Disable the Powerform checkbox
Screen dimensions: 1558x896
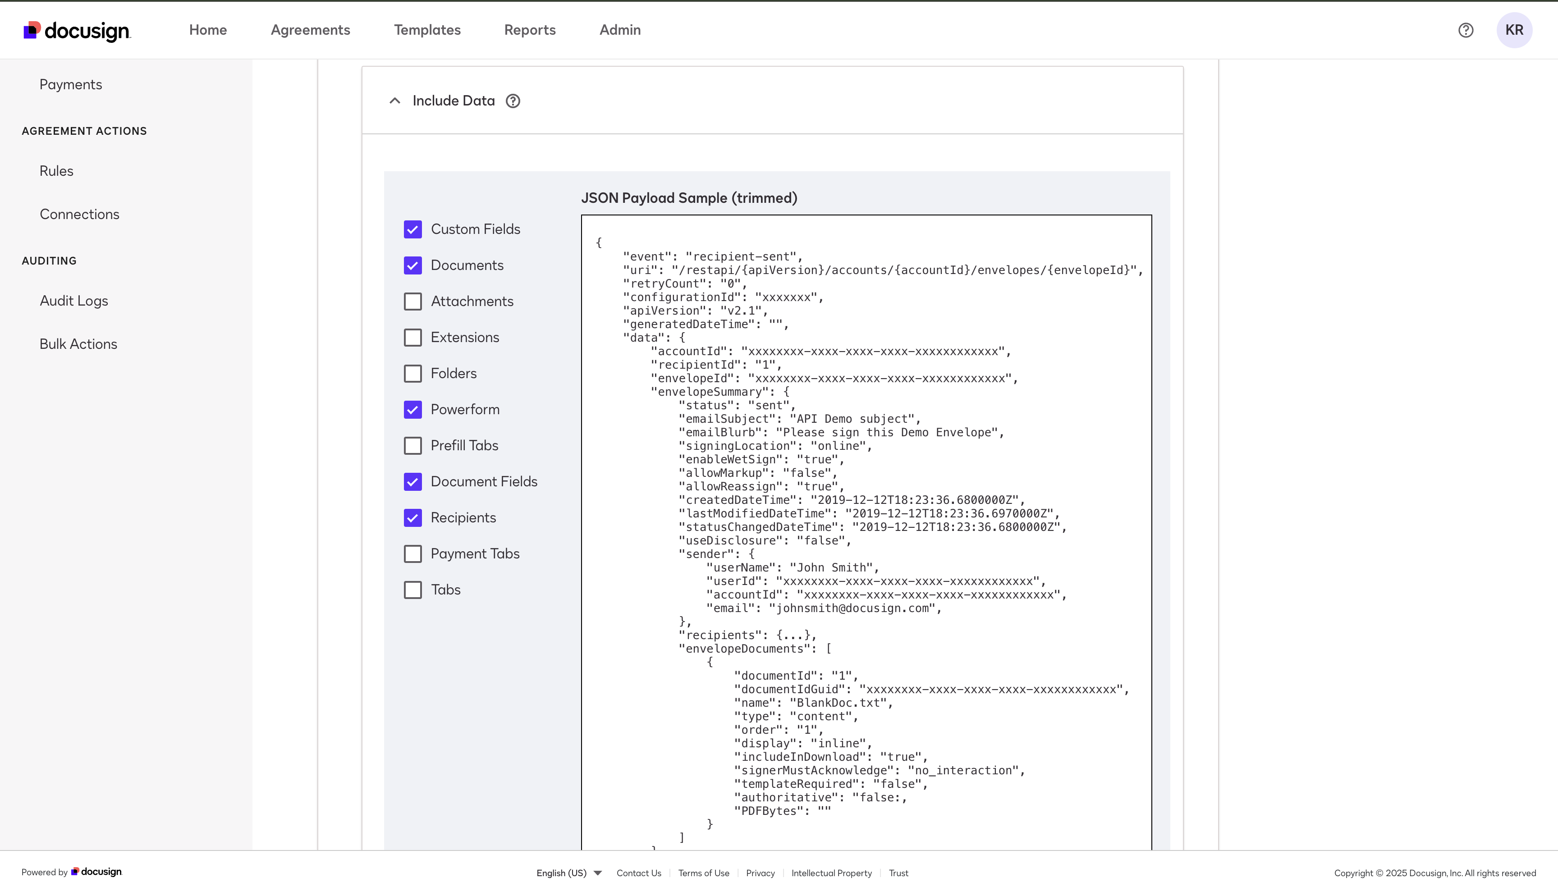(x=412, y=409)
